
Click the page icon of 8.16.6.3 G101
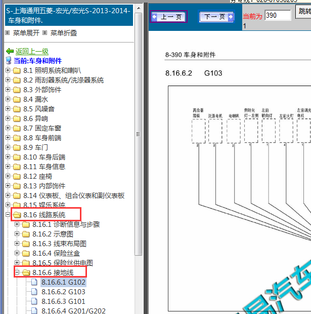[34, 301]
